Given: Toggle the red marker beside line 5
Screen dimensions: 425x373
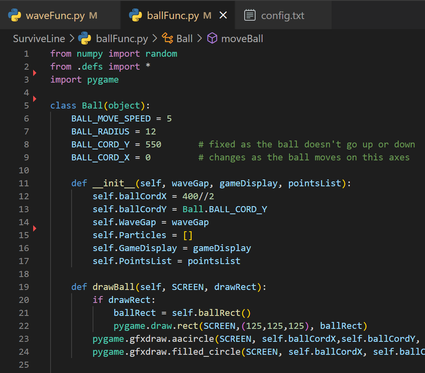Looking at the screenshot, I should tap(35, 99).
